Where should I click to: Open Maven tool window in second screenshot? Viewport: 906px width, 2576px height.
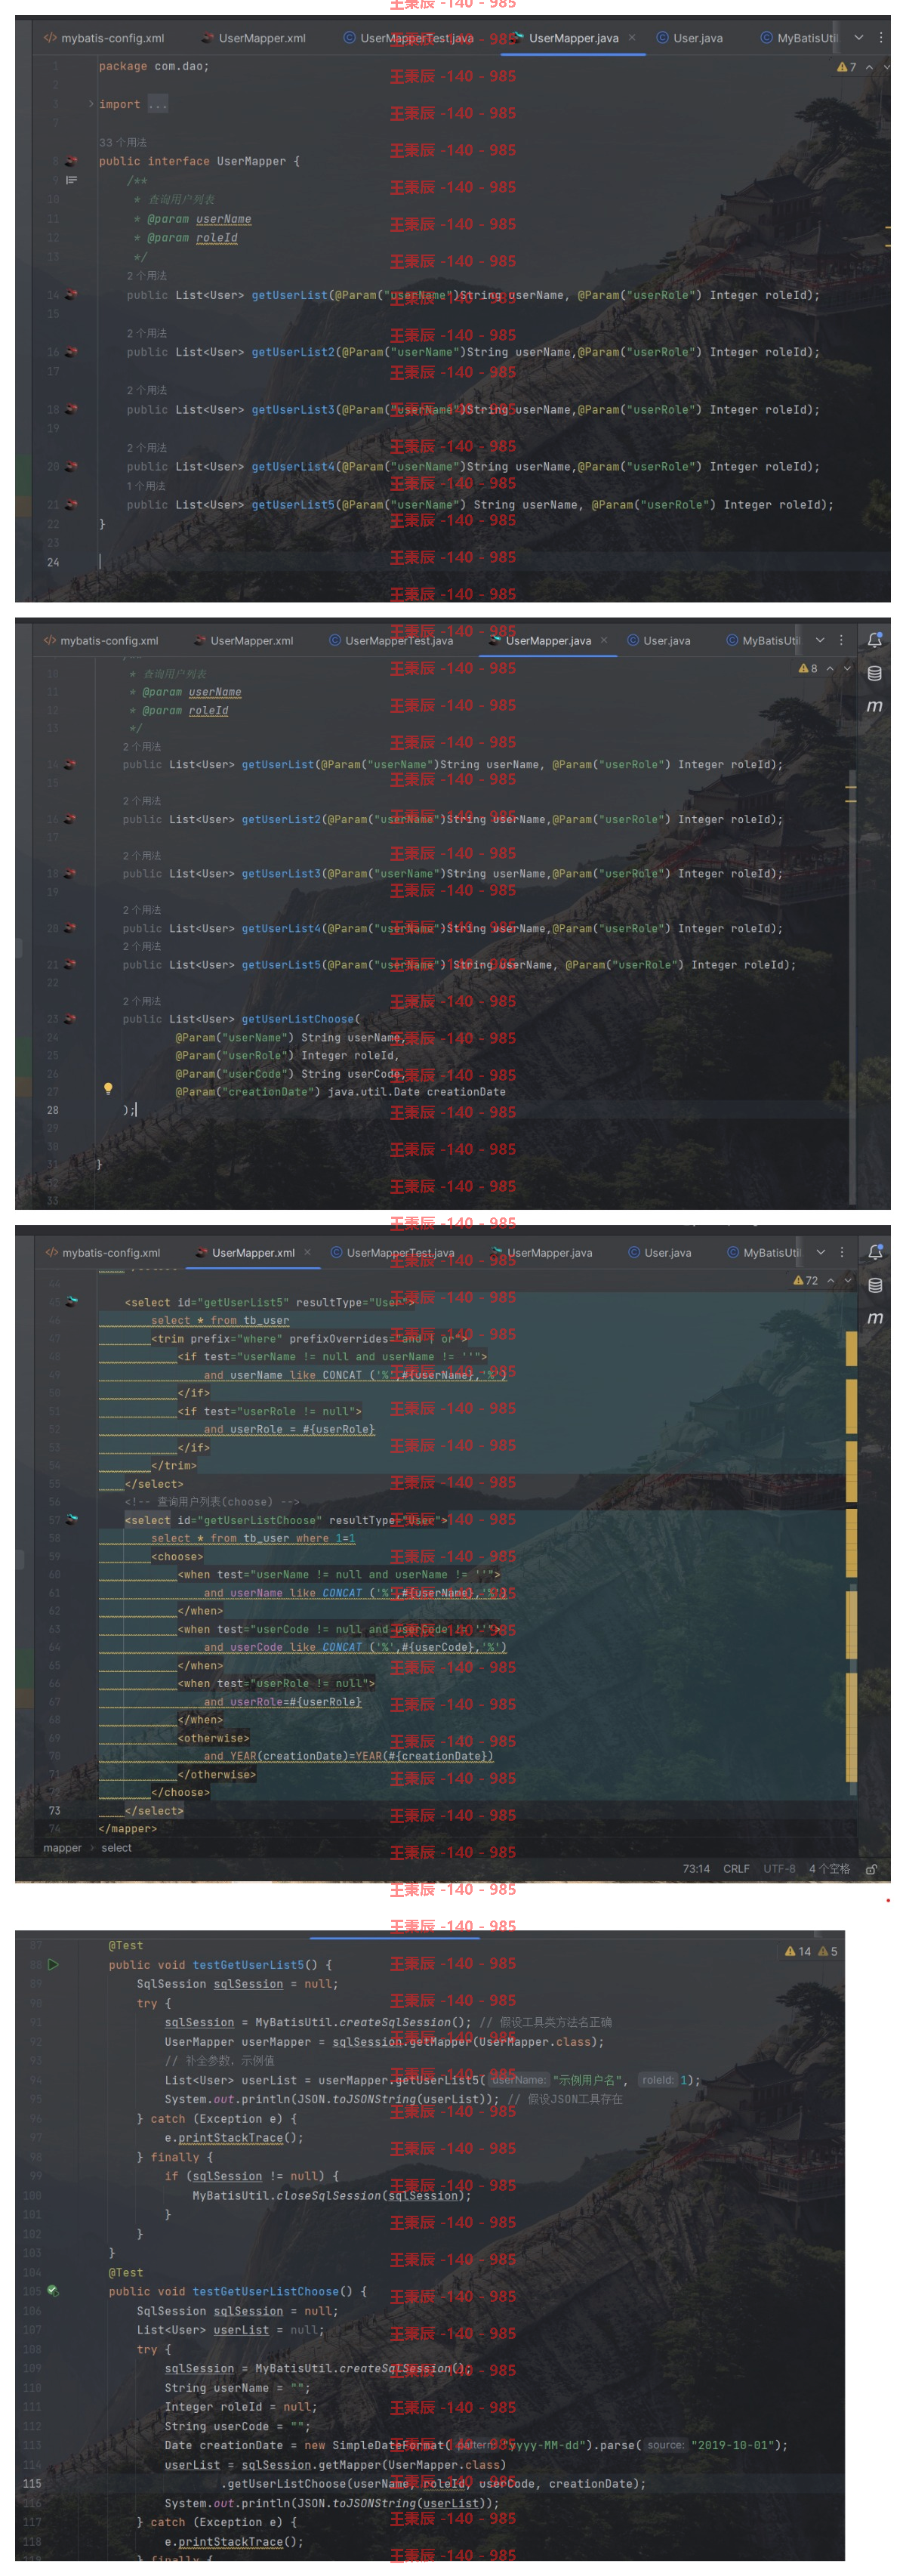[x=875, y=706]
